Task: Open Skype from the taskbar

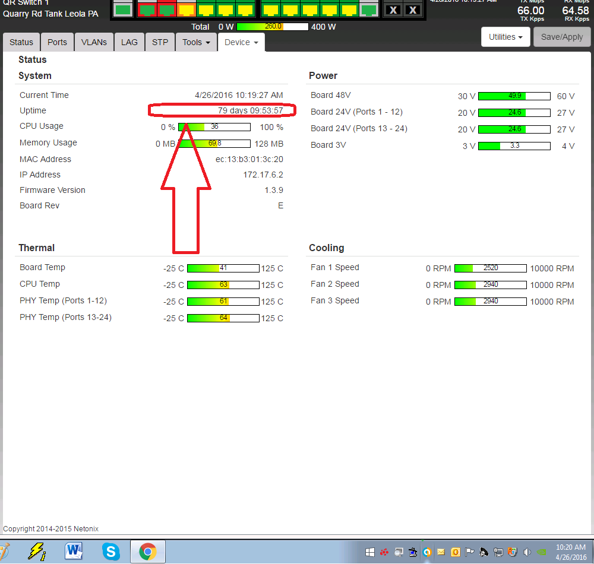Action: pyautogui.click(x=110, y=552)
